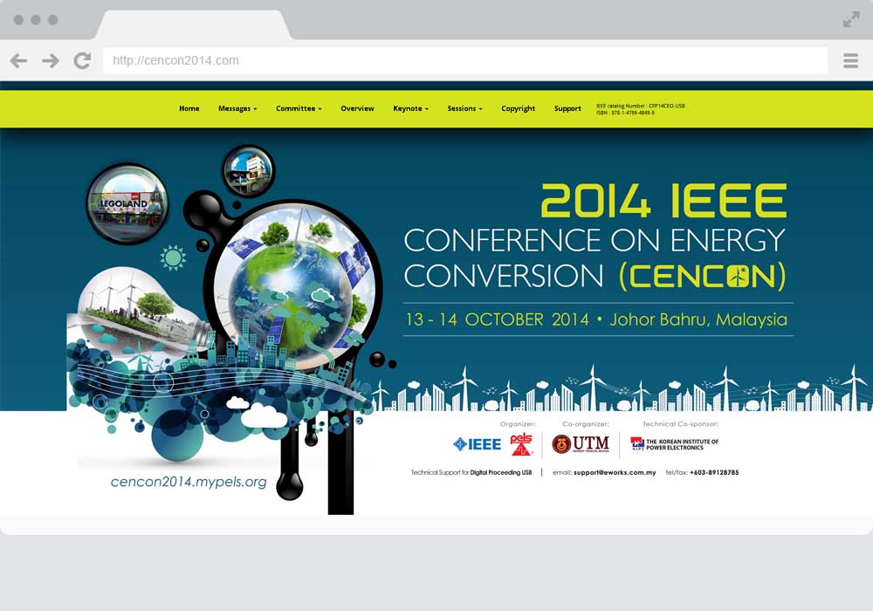The height and width of the screenshot is (611, 873).
Task: Open the Copyright page
Action: (519, 108)
